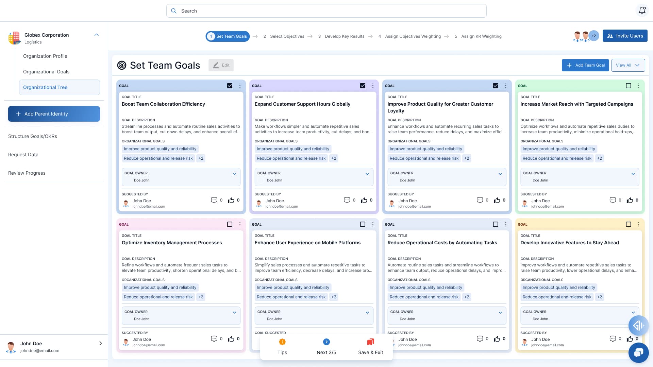653x367 pixels.
Task: Open the Tips icon in bottom bar
Action: click(282, 342)
